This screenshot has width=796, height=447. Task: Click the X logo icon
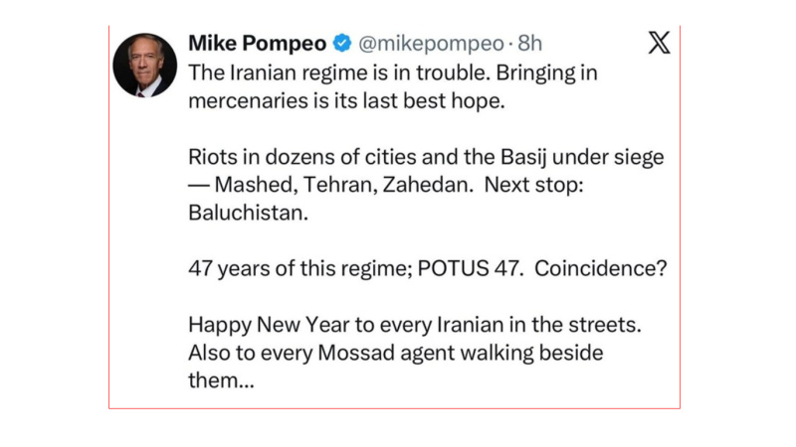tap(658, 45)
